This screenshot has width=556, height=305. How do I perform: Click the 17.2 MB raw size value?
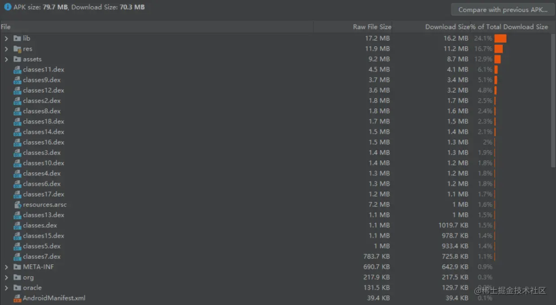tap(377, 39)
